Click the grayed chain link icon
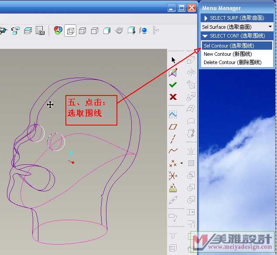The height and width of the screenshot is (255, 277). click(x=173, y=201)
